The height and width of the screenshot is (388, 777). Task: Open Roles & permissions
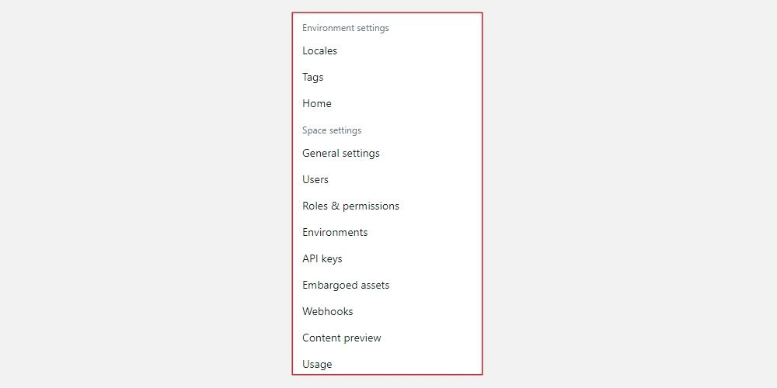click(350, 206)
